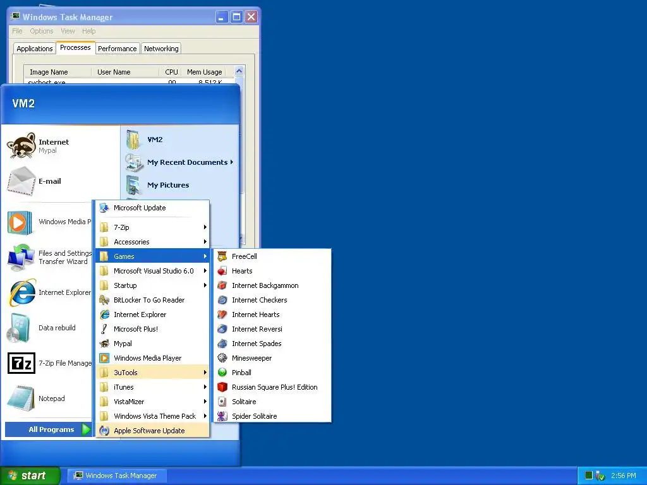This screenshot has width=647, height=485.
Task: Open pinned Internet Explorer shortcut
Action: pos(49,292)
